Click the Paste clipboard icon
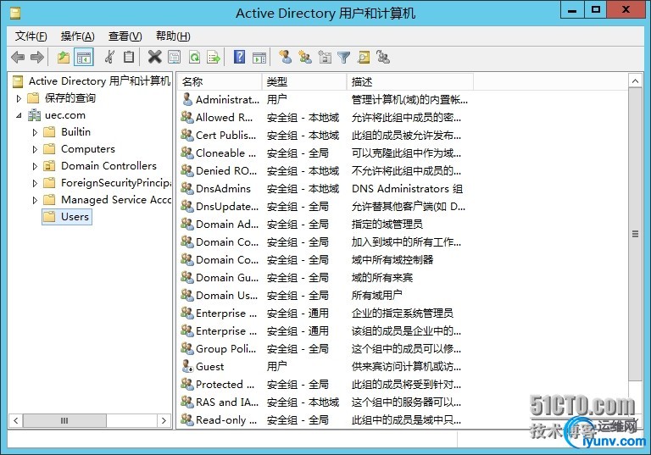Screen dimensions: 651x455 click(129, 57)
